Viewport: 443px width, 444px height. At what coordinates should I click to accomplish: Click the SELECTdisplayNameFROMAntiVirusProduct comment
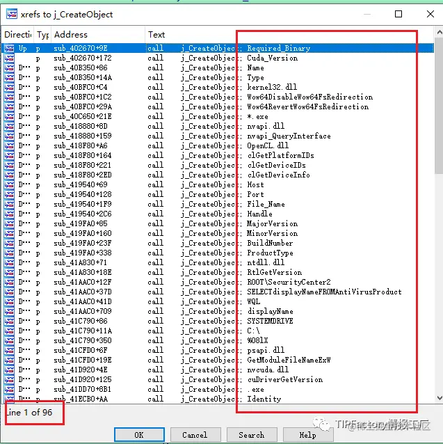click(325, 292)
